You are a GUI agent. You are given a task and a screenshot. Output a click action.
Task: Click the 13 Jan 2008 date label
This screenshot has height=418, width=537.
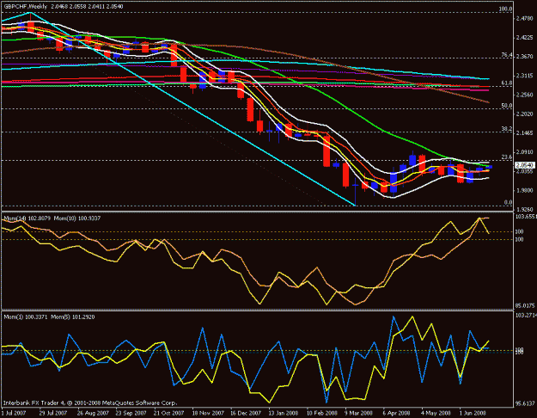coord(284,413)
